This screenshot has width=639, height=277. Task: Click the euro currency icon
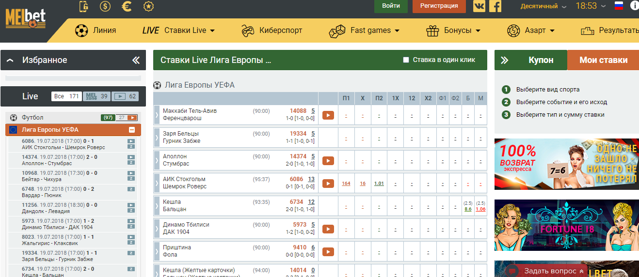tap(127, 6)
